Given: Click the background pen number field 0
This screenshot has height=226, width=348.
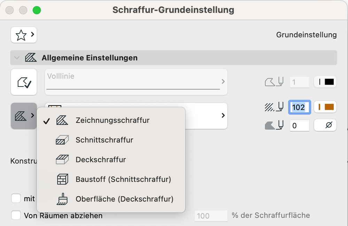Looking at the screenshot, I should [x=299, y=125].
